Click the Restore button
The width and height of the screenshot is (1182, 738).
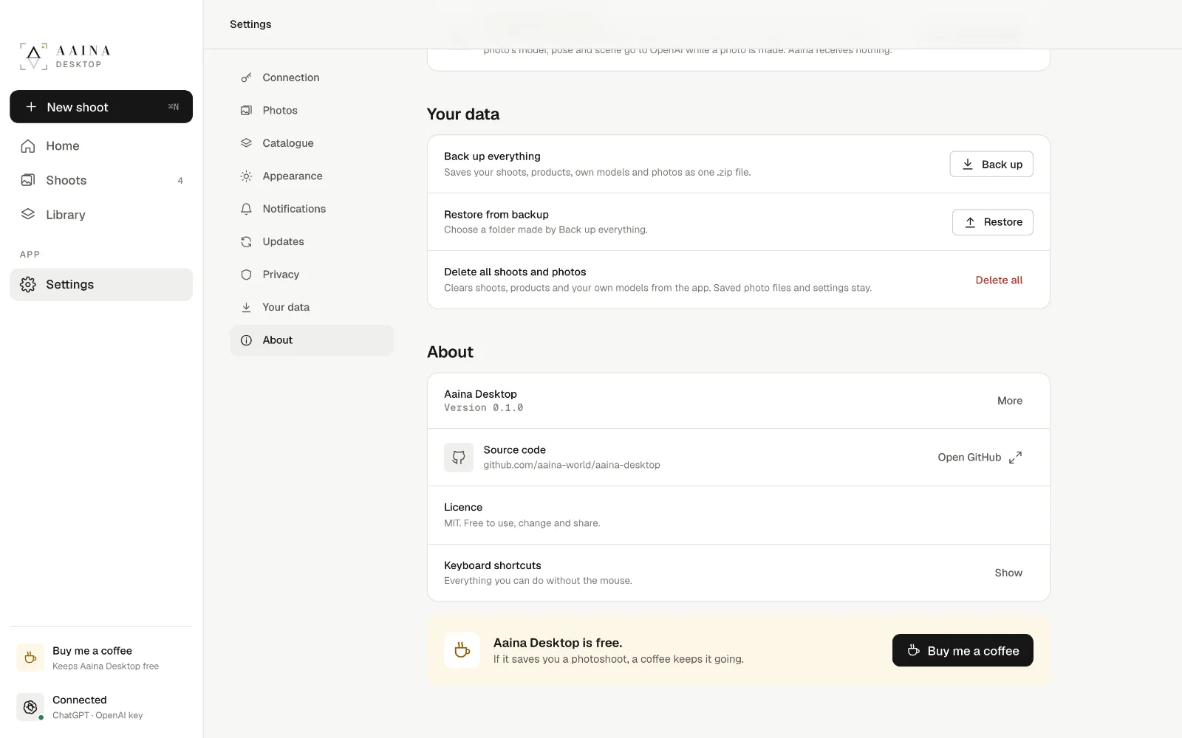pyautogui.click(x=993, y=222)
